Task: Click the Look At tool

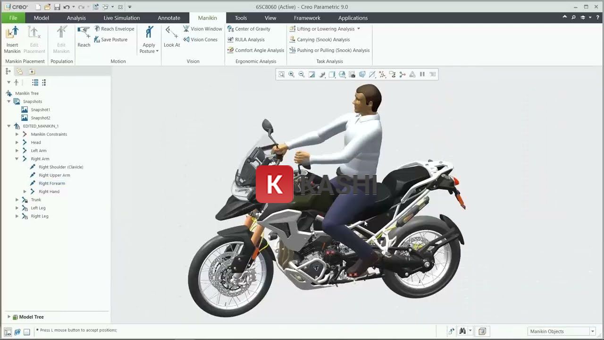Action: (171, 38)
